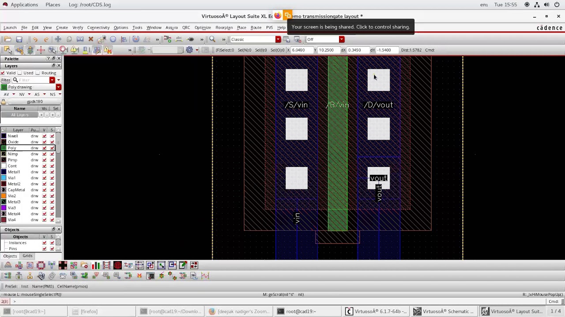The image size is (565, 317).
Task: Expand the NS dropdown arrow
Action: tap(59, 94)
